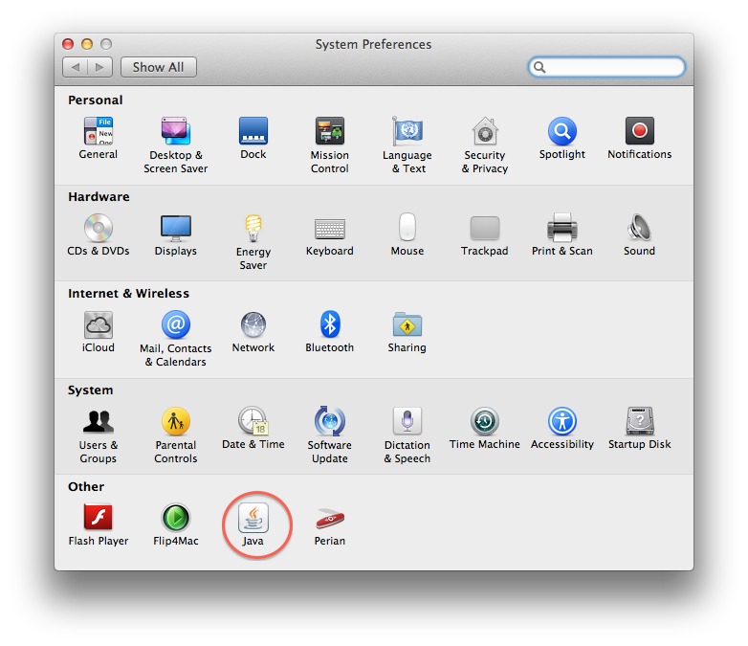Image resolution: width=748 pixels, height=646 pixels.
Task: Open the General preference pane
Action: click(x=99, y=131)
